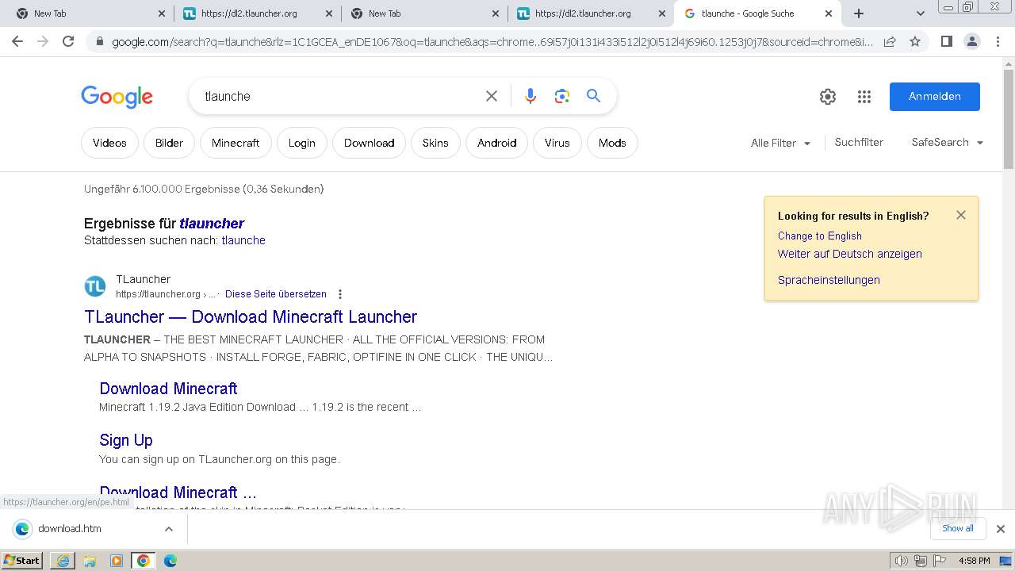Open more options for TLauncher result

340,294
